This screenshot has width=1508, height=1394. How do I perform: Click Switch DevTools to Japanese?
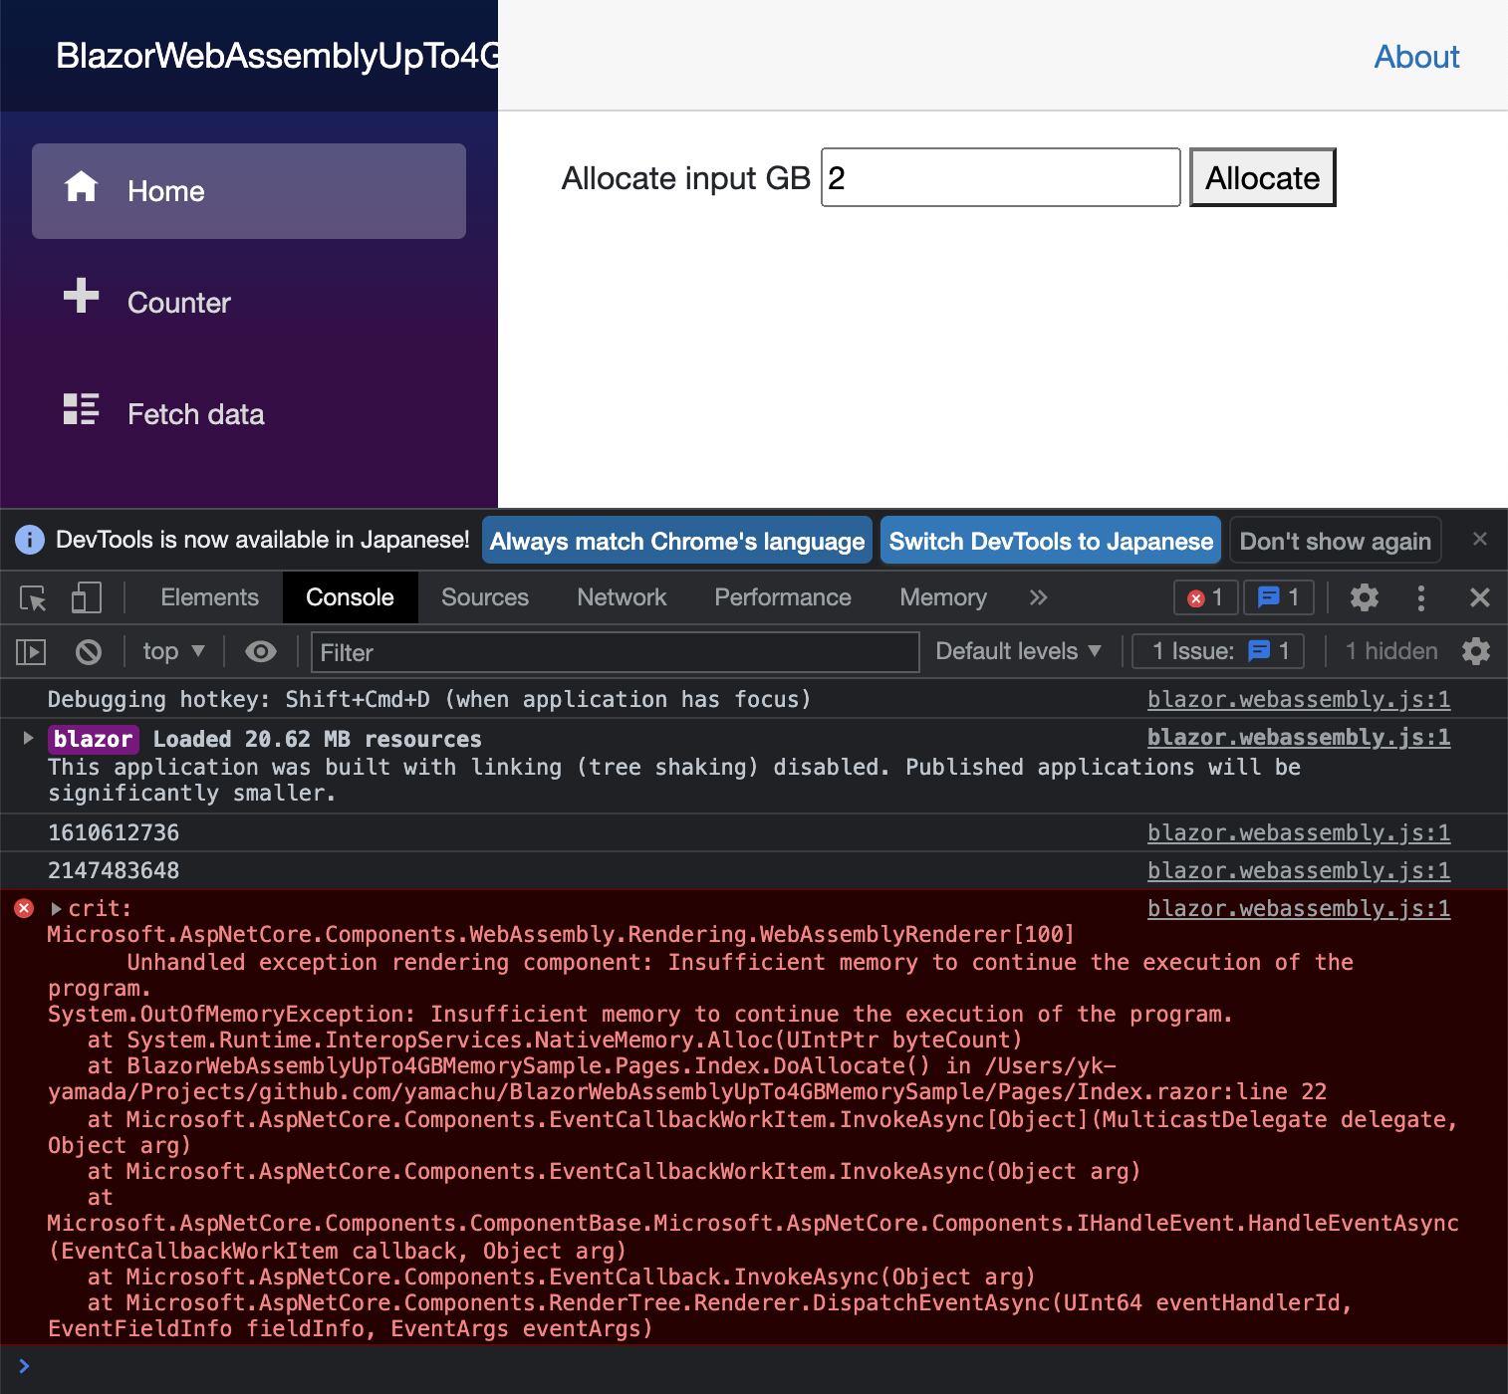(x=1051, y=541)
